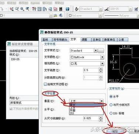Screen dimensions: 139x134
Task: Select the Pan realtime tool icon
Action: coord(12,9)
